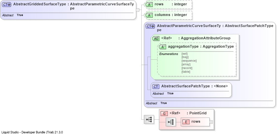The width and height of the screenshot is (277, 134).
Task: Click the [bag] enumeration value
Action: pos(185,57)
